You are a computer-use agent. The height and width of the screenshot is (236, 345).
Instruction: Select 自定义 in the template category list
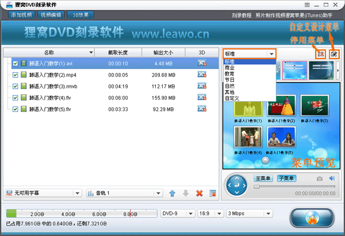point(250,98)
